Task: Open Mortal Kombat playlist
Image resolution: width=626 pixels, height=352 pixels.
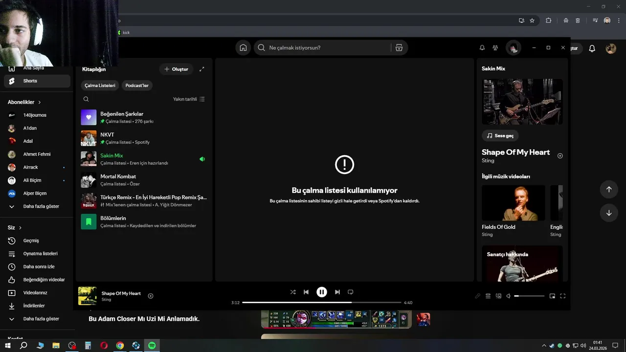Action: coord(144,180)
